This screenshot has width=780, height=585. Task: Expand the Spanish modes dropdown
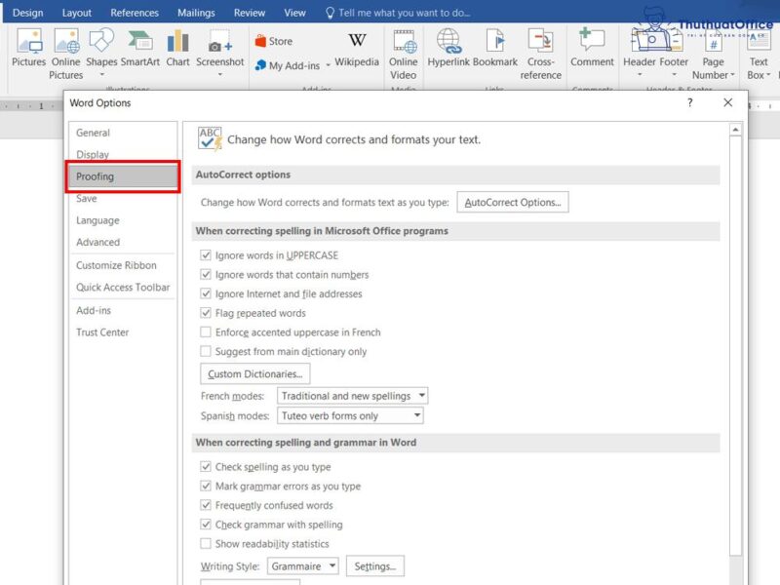pos(350,415)
